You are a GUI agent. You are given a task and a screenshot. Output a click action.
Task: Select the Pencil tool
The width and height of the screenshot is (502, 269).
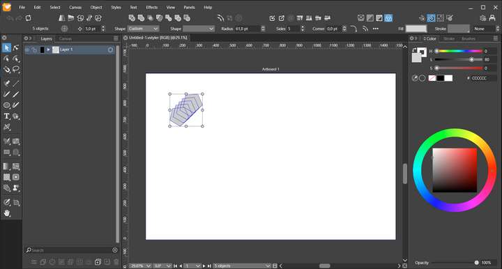click(6, 94)
